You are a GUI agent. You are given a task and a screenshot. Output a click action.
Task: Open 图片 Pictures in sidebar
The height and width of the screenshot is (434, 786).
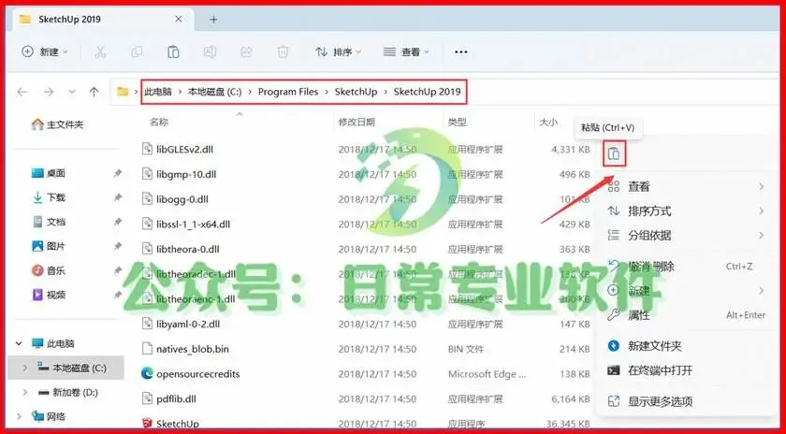[49, 246]
